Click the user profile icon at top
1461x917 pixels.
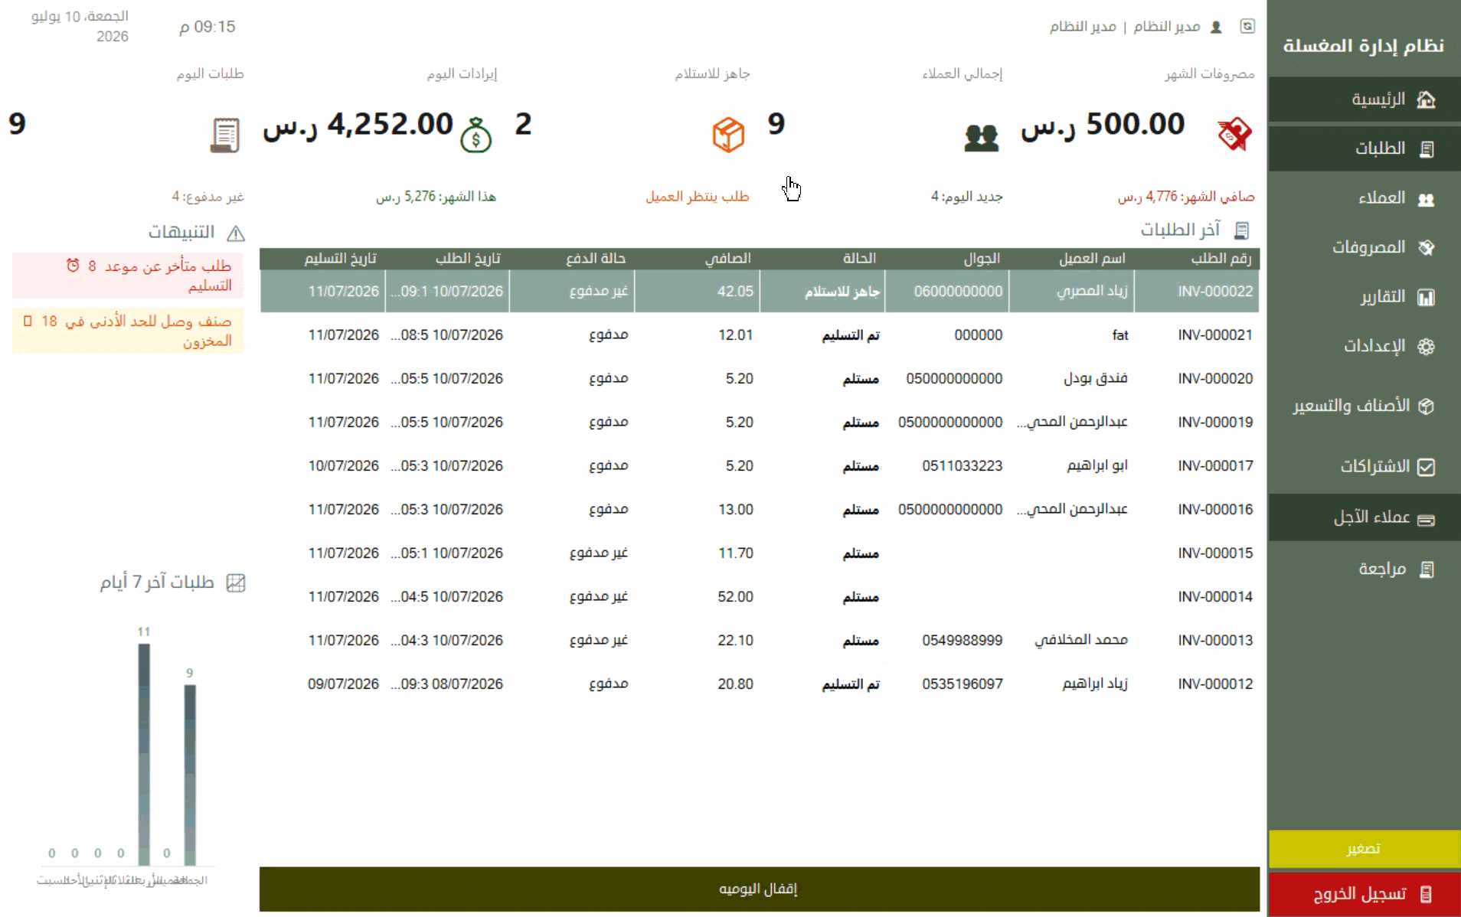tap(1216, 27)
